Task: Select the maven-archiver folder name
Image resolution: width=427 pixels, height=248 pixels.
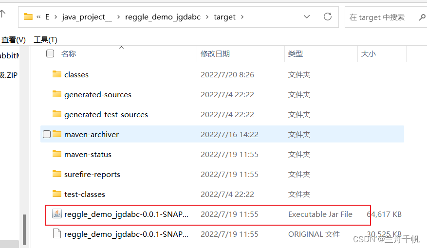Action: pyautogui.click(x=92, y=134)
